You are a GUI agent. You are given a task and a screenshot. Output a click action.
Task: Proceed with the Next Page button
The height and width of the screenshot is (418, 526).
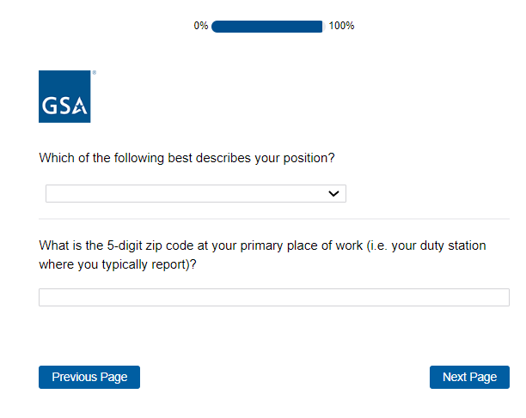pyautogui.click(x=469, y=377)
